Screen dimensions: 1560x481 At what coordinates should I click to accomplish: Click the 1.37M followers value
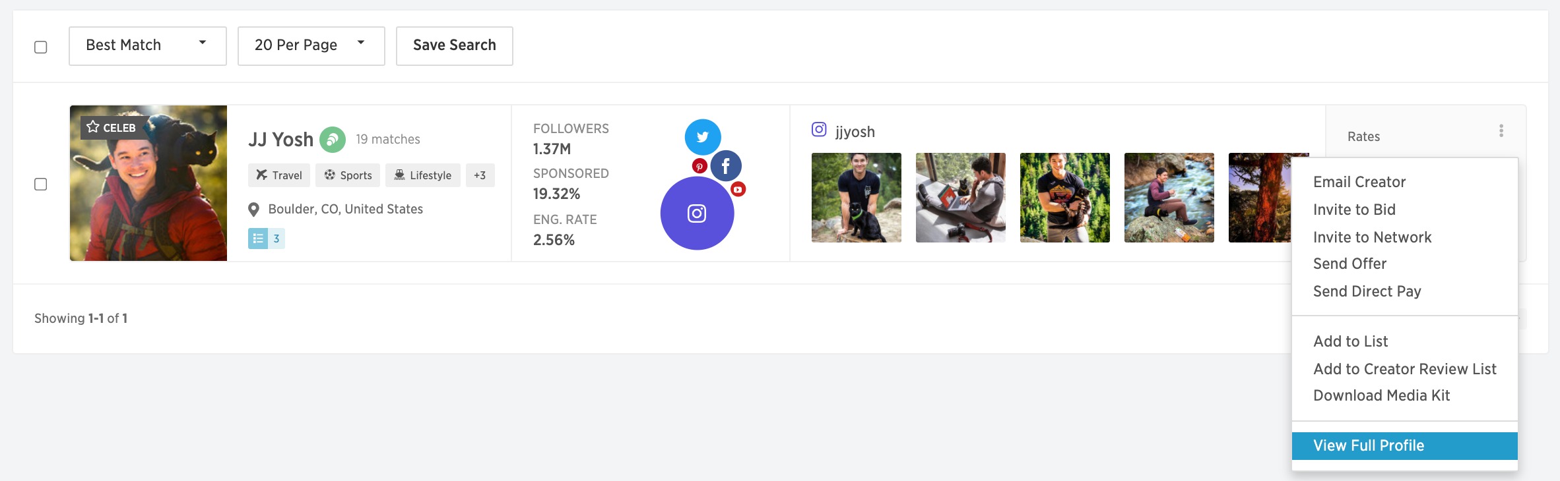[x=552, y=149]
